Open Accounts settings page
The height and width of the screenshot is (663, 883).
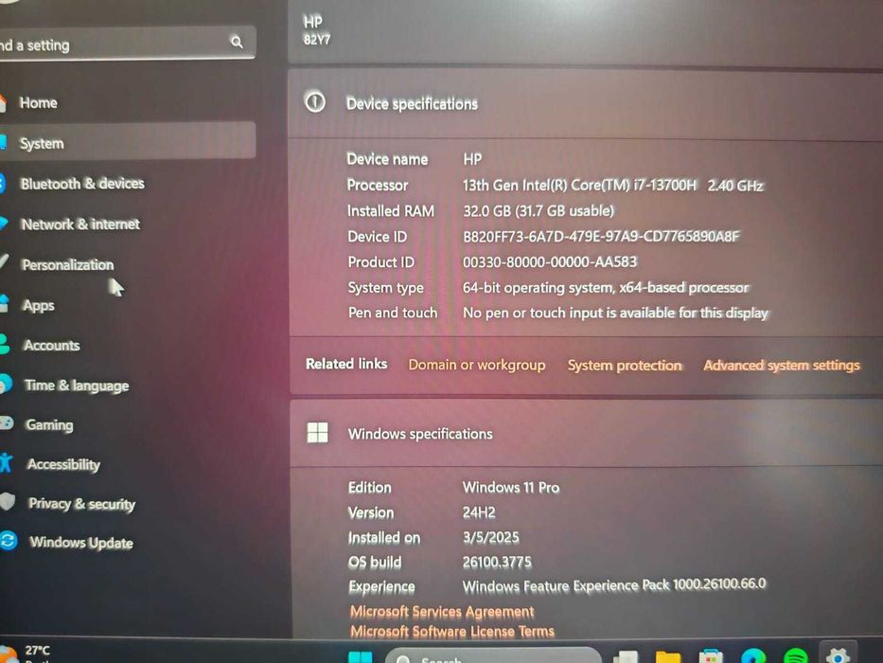(51, 346)
